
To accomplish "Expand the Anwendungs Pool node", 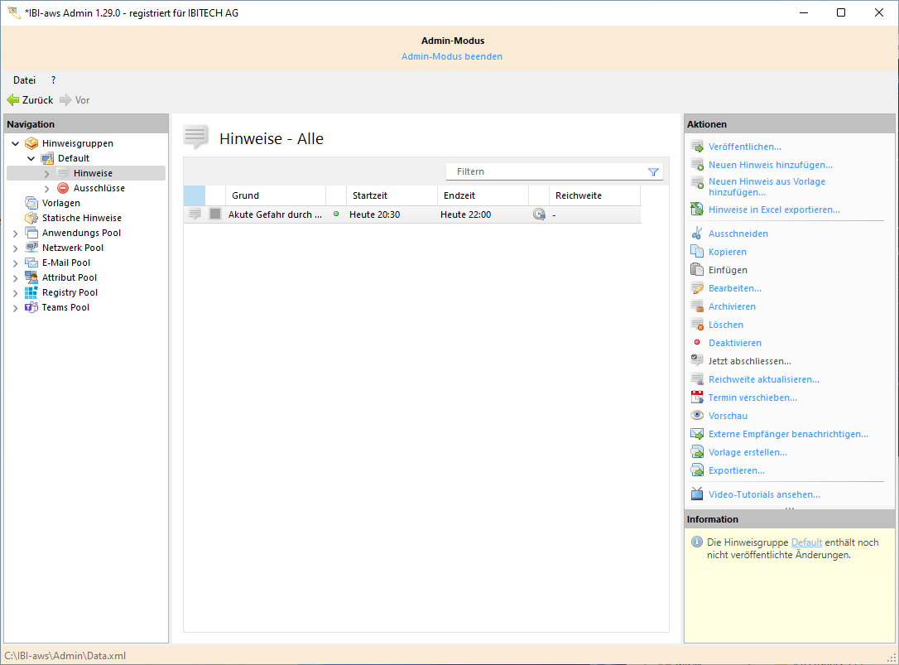I will 16,234.
